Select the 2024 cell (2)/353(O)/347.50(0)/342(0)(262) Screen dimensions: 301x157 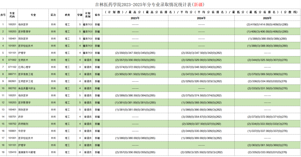tap(202, 53)
